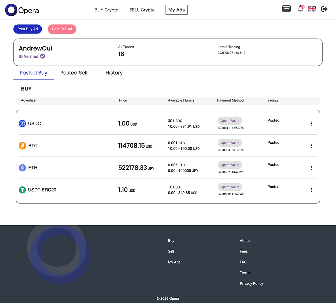Expand three-dot menu for ETH ad
This screenshot has height=303, width=336.
311,168
